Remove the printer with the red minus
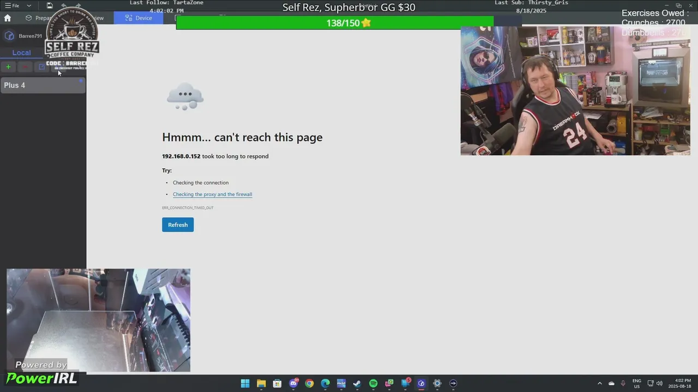 pyautogui.click(x=25, y=67)
